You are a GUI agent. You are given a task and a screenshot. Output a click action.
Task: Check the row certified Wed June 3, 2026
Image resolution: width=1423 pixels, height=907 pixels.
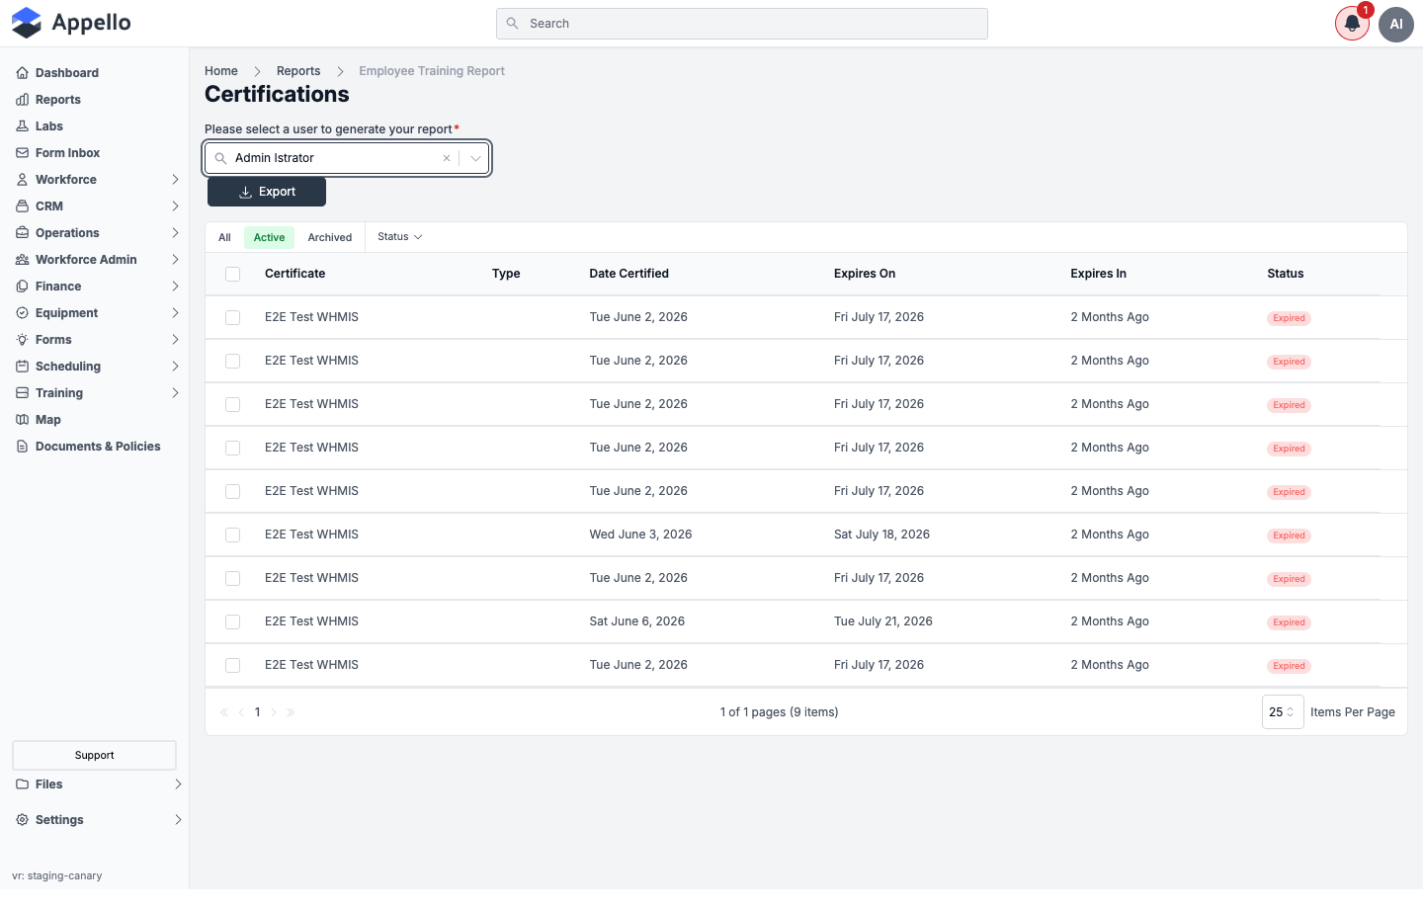click(x=233, y=536)
